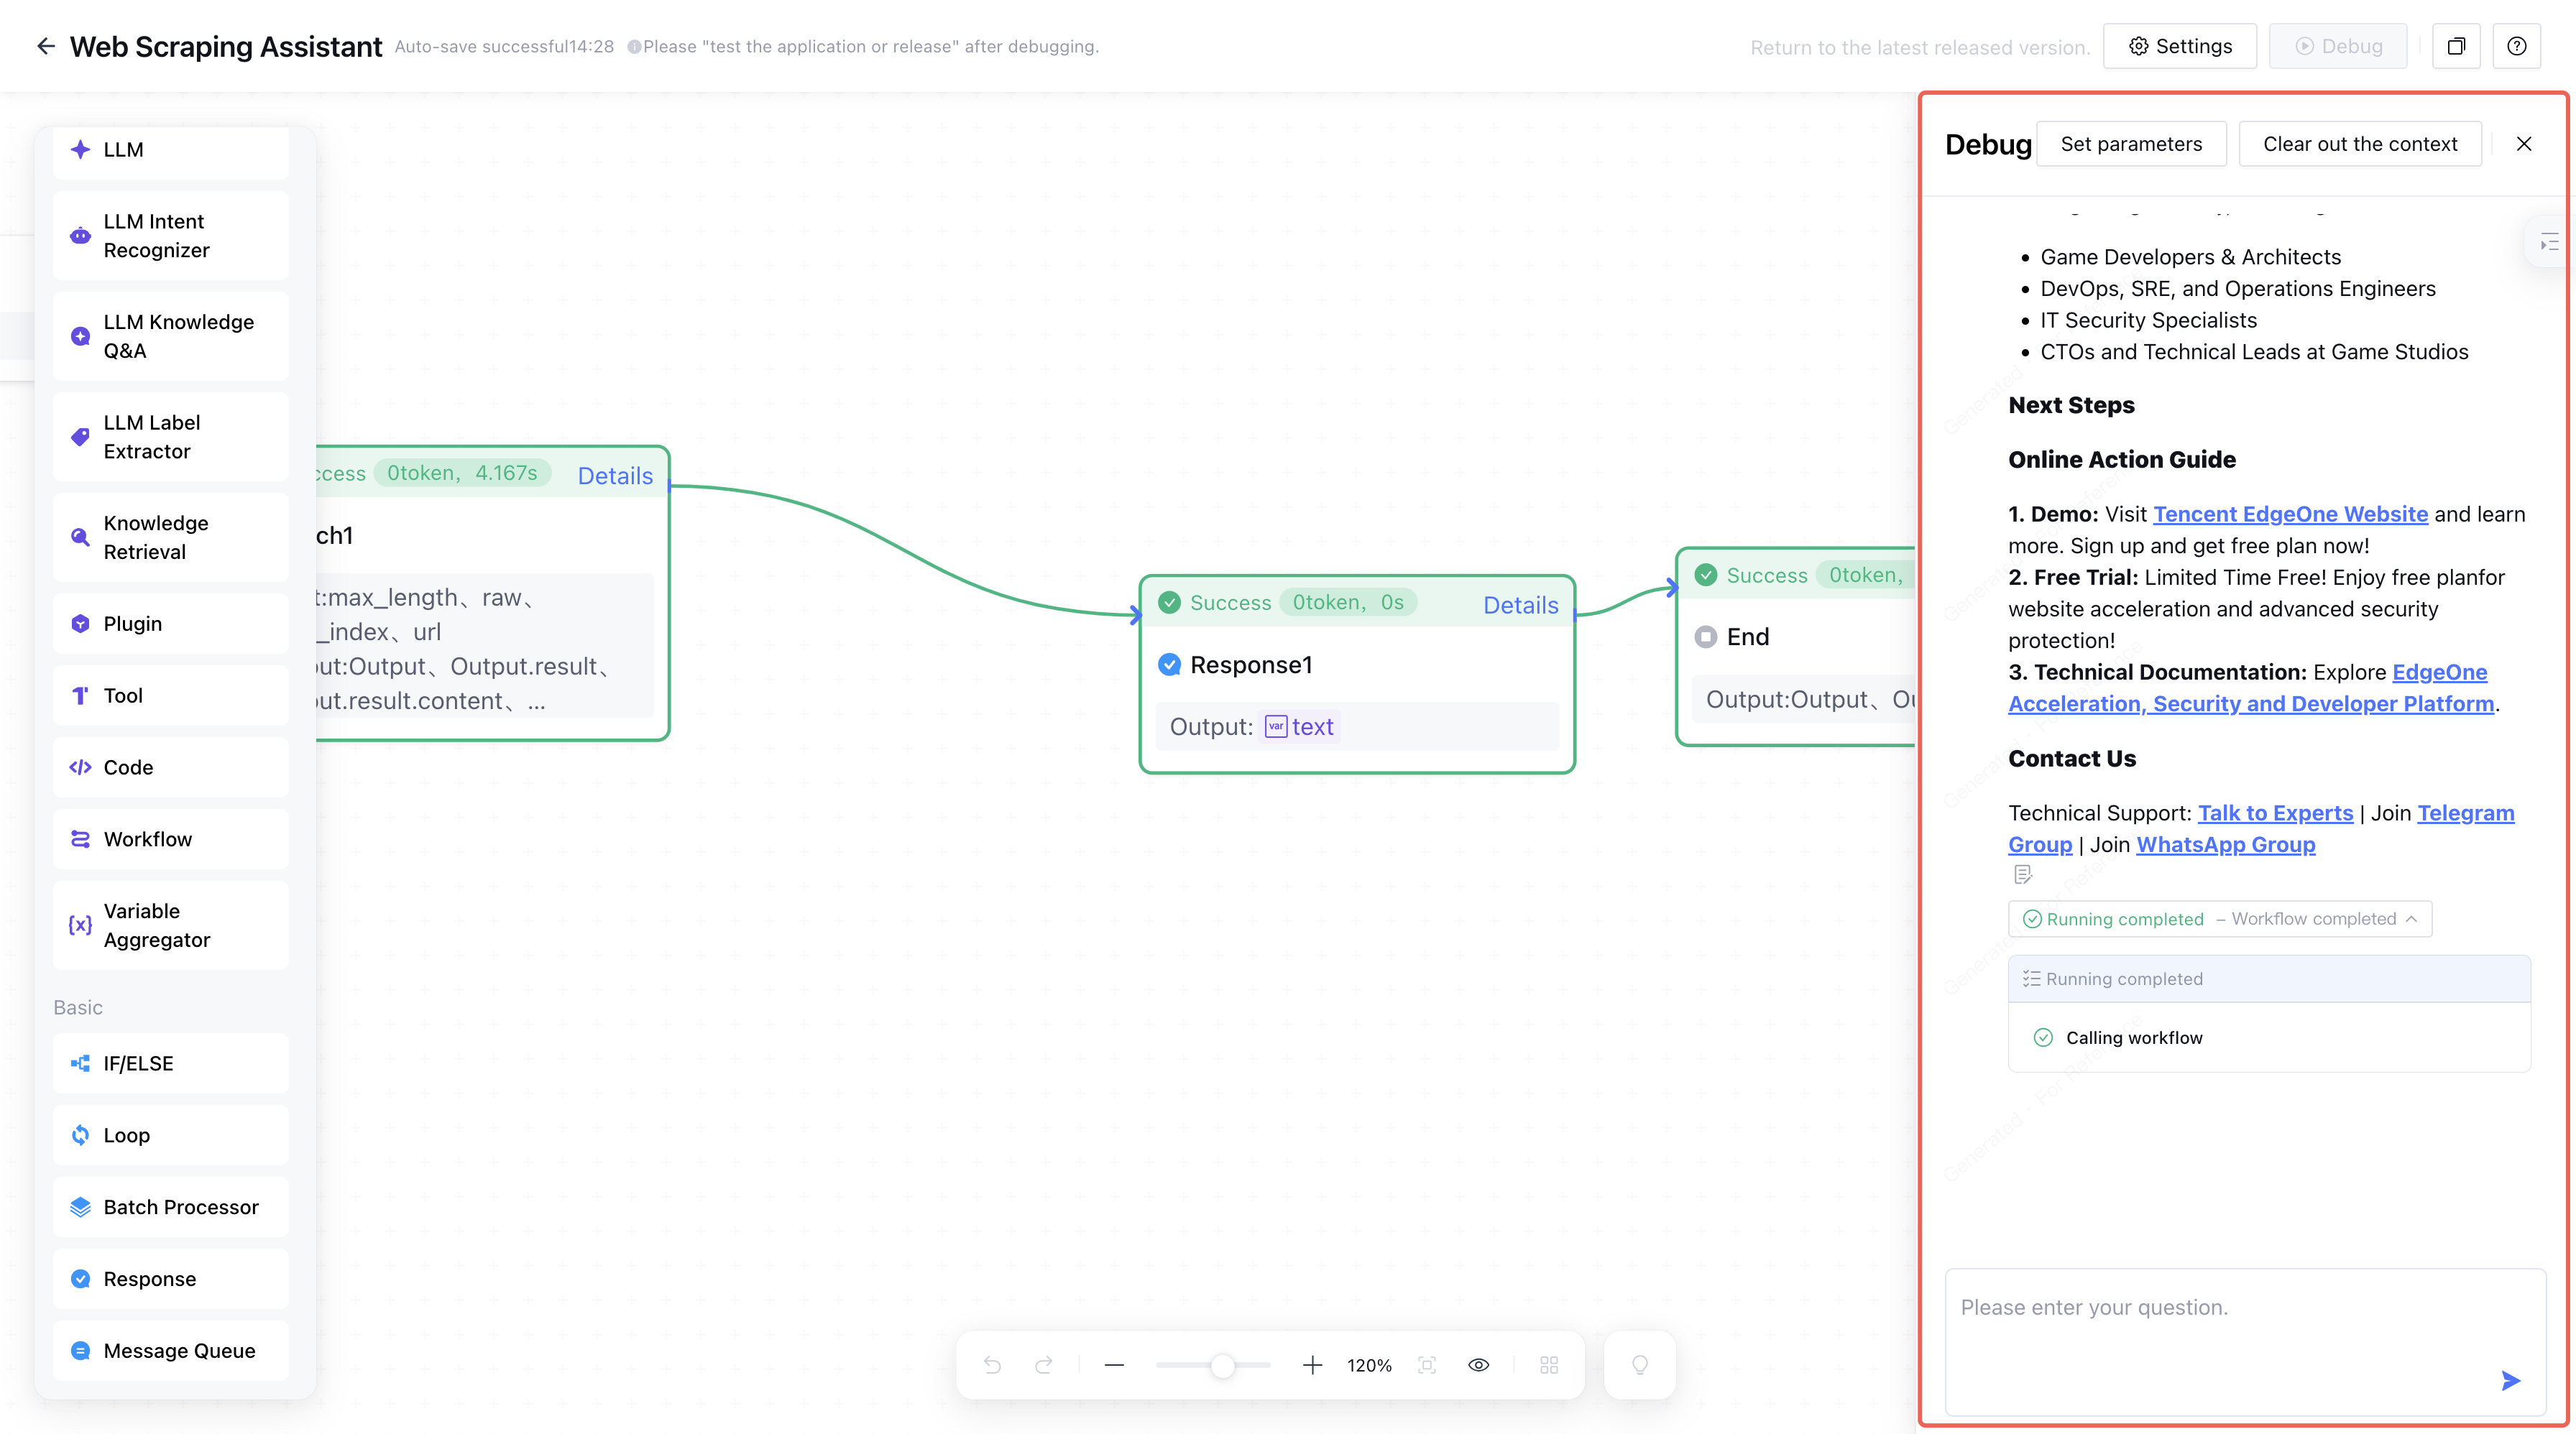Click the duplicate window icon near Settings
Image resolution: width=2576 pixels, height=1434 pixels.
click(2456, 46)
